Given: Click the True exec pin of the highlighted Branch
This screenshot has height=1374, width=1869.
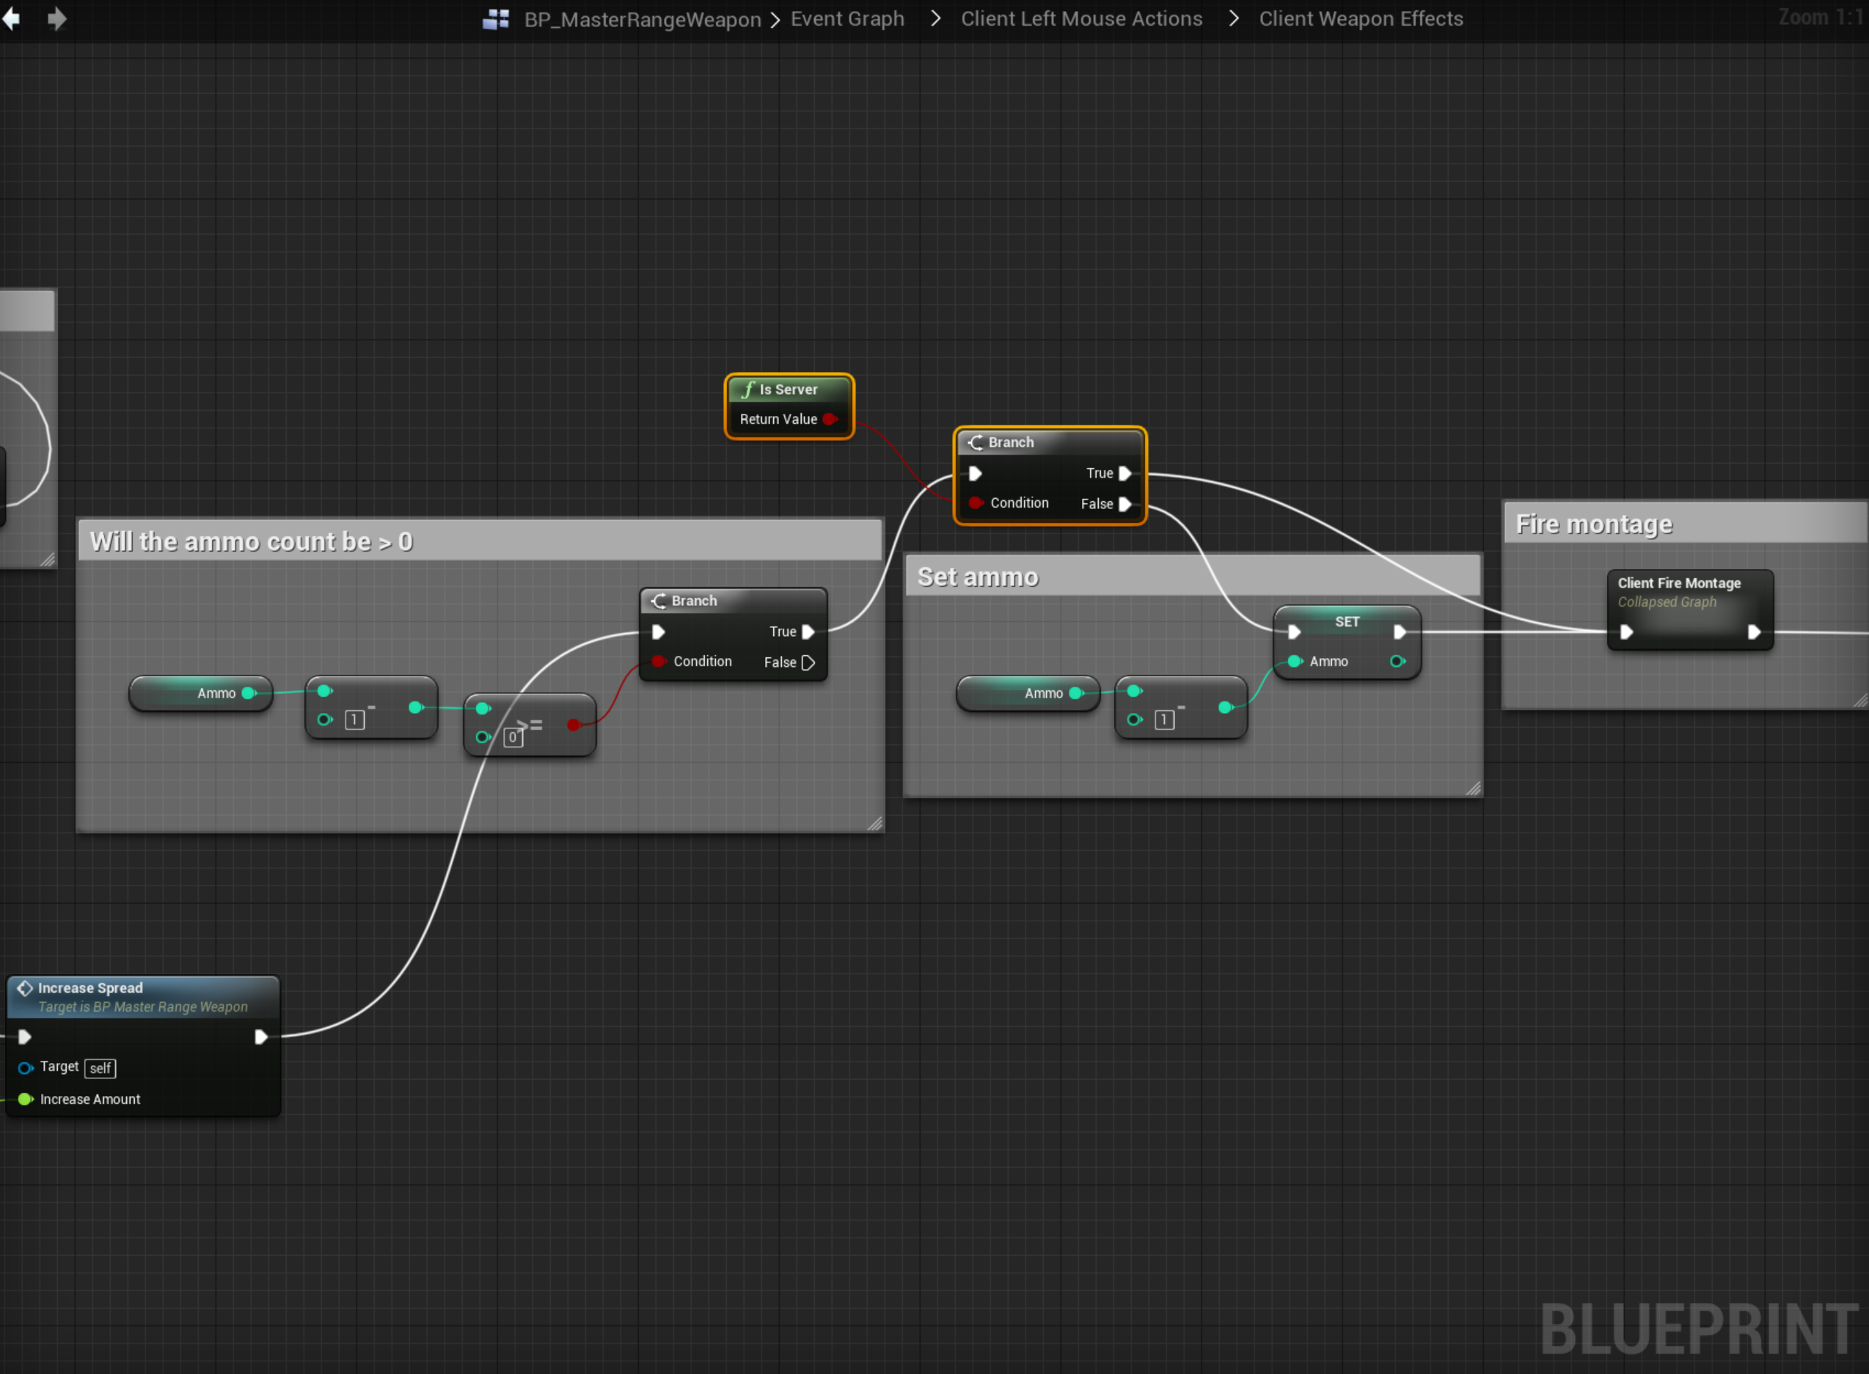Looking at the screenshot, I should (1125, 473).
